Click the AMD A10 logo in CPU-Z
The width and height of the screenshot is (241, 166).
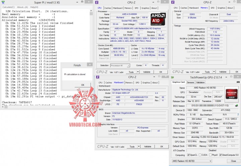click(158, 19)
